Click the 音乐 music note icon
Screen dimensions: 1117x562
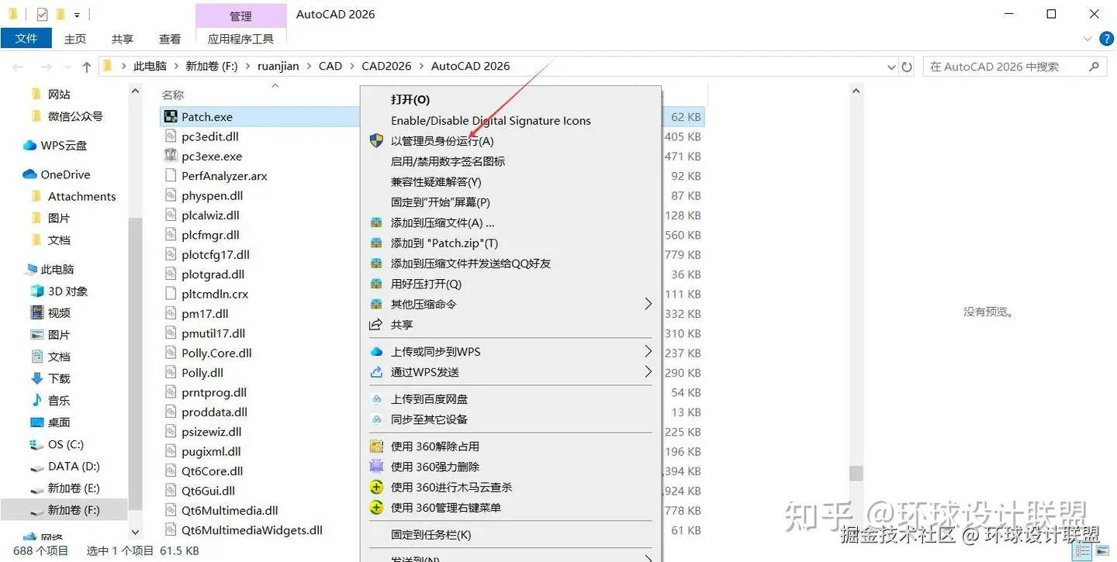[36, 400]
